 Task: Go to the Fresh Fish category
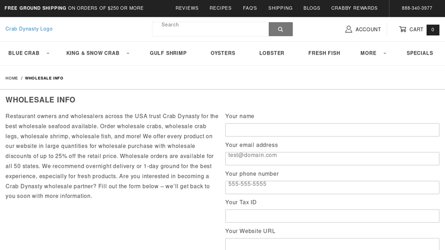point(324,53)
